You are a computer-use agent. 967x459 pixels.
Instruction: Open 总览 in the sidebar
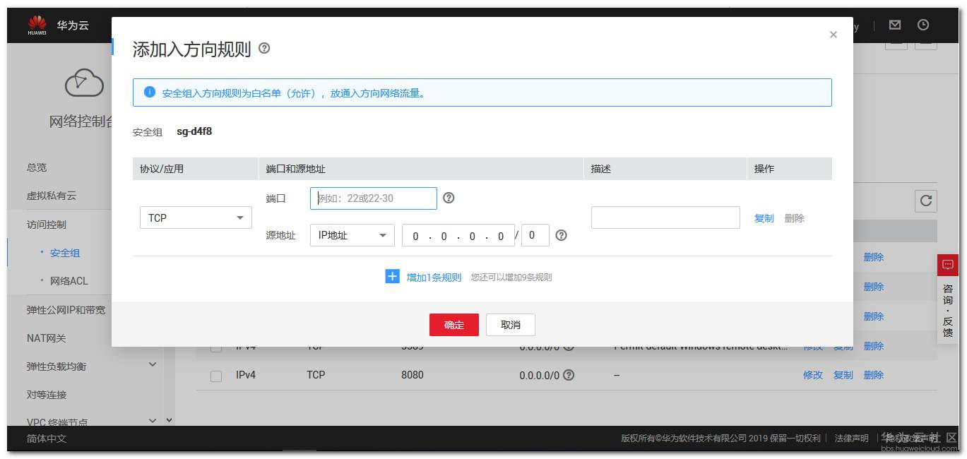pos(37,167)
